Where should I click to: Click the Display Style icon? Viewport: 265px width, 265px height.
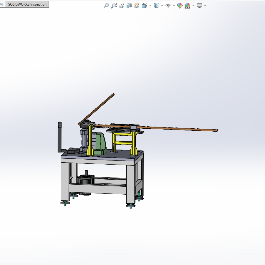157,6
